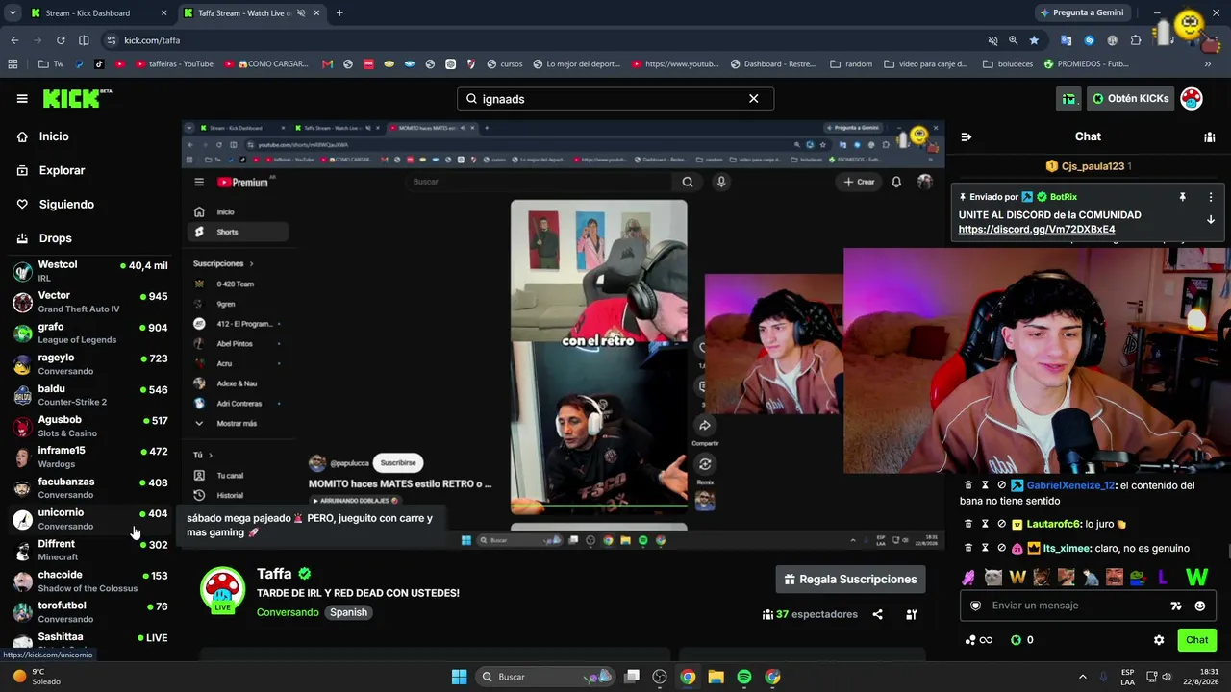This screenshot has width=1231, height=692.
Task: Reload the kick.com/taffa page
Action: (x=61, y=40)
